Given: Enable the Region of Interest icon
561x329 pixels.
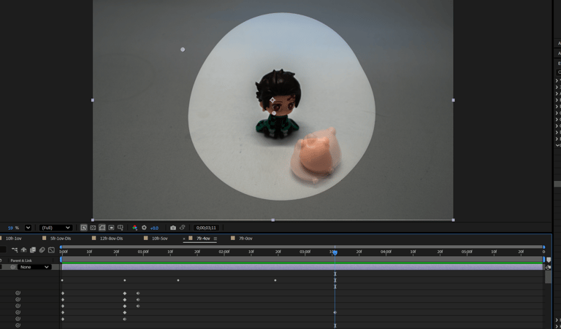Looking at the screenshot, I should [111, 228].
